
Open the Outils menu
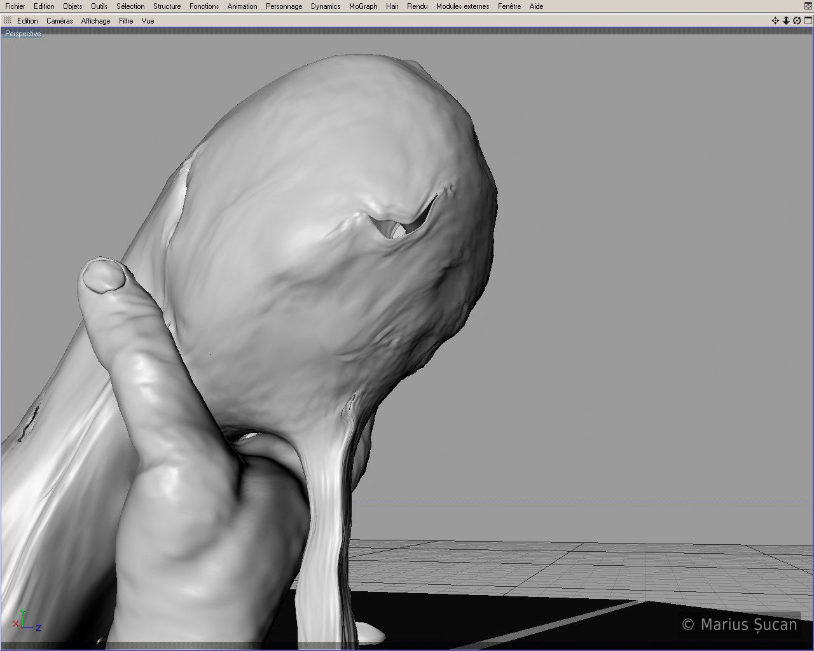(x=99, y=6)
